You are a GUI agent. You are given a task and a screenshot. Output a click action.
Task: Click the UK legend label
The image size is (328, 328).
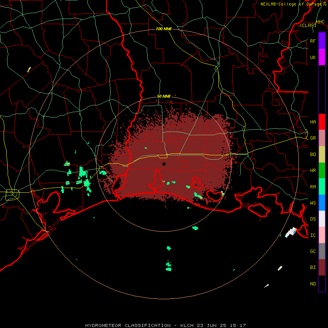[x=313, y=57]
